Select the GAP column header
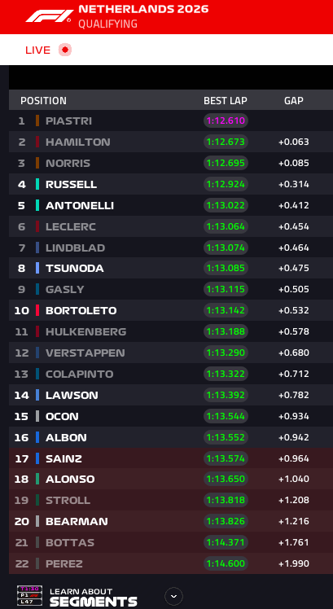Image resolution: width=333 pixels, height=609 pixels. click(x=294, y=101)
